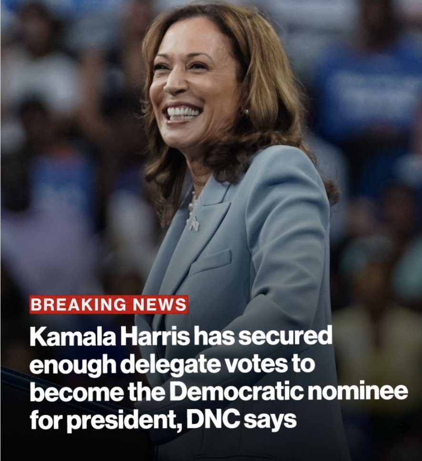
Task: Click the pearl necklace at collar
Action: (x=192, y=206)
